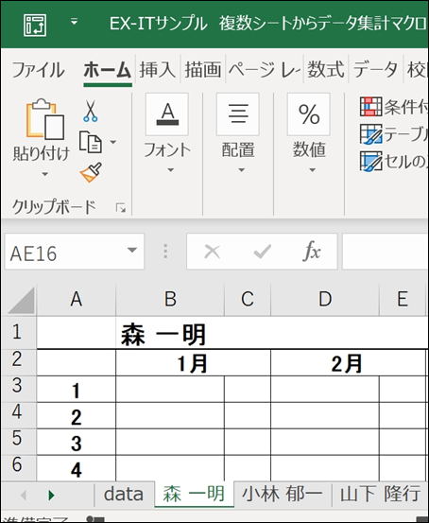Screen dimensions: 429x523
Task: Open the クリップボード dialog launcher
Action: (x=121, y=208)
